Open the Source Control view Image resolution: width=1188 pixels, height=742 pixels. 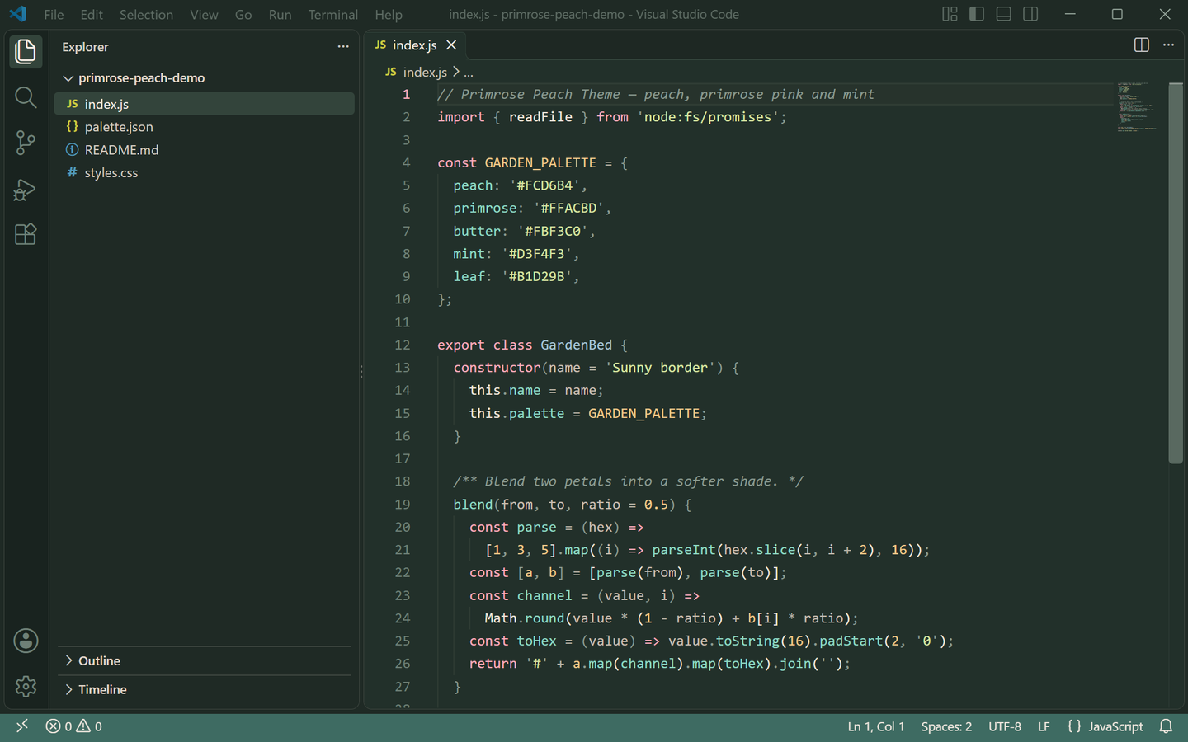tap(26, 143)
